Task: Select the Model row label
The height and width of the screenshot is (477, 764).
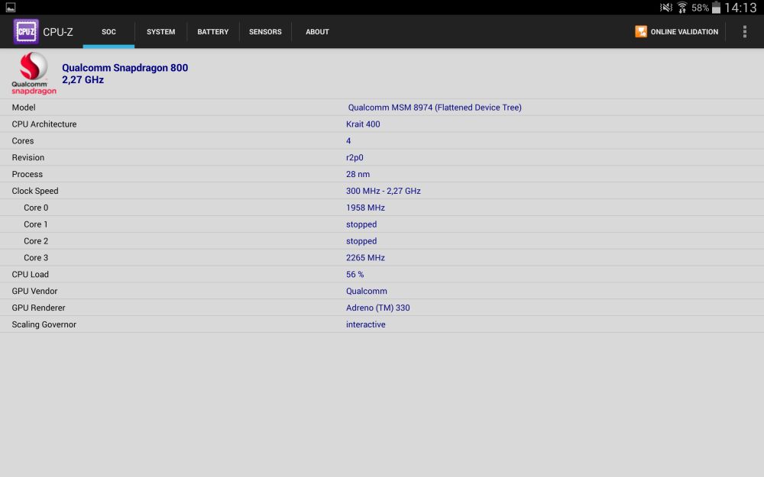Action: point(24,108)
